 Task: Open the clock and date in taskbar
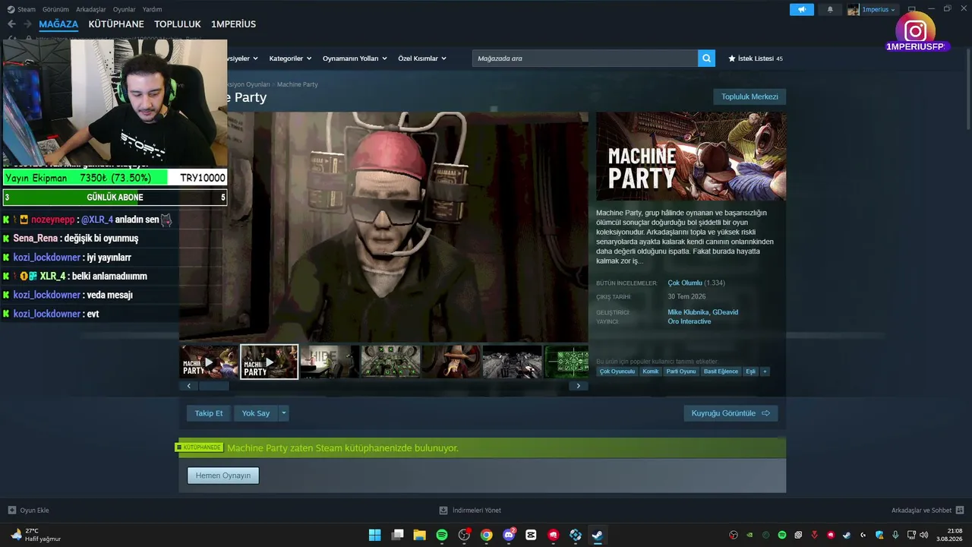(x=948, y=535)
